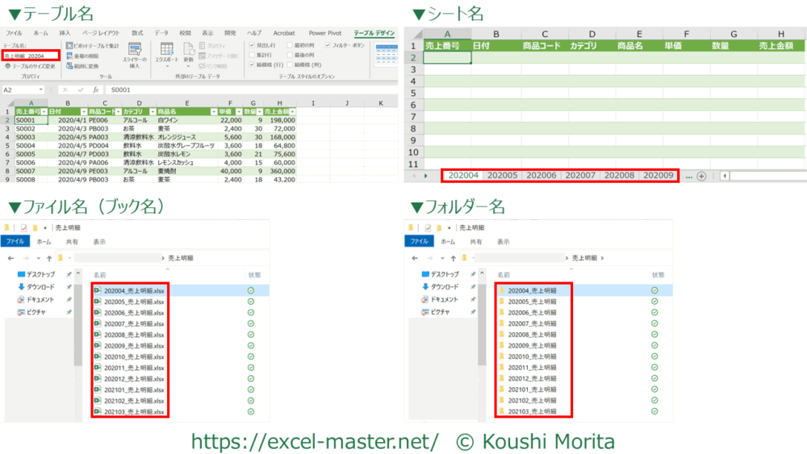Toggle the filter button (フィルター ボタン) checkbox
807x454 pixels.
click(x=328, y=46)
